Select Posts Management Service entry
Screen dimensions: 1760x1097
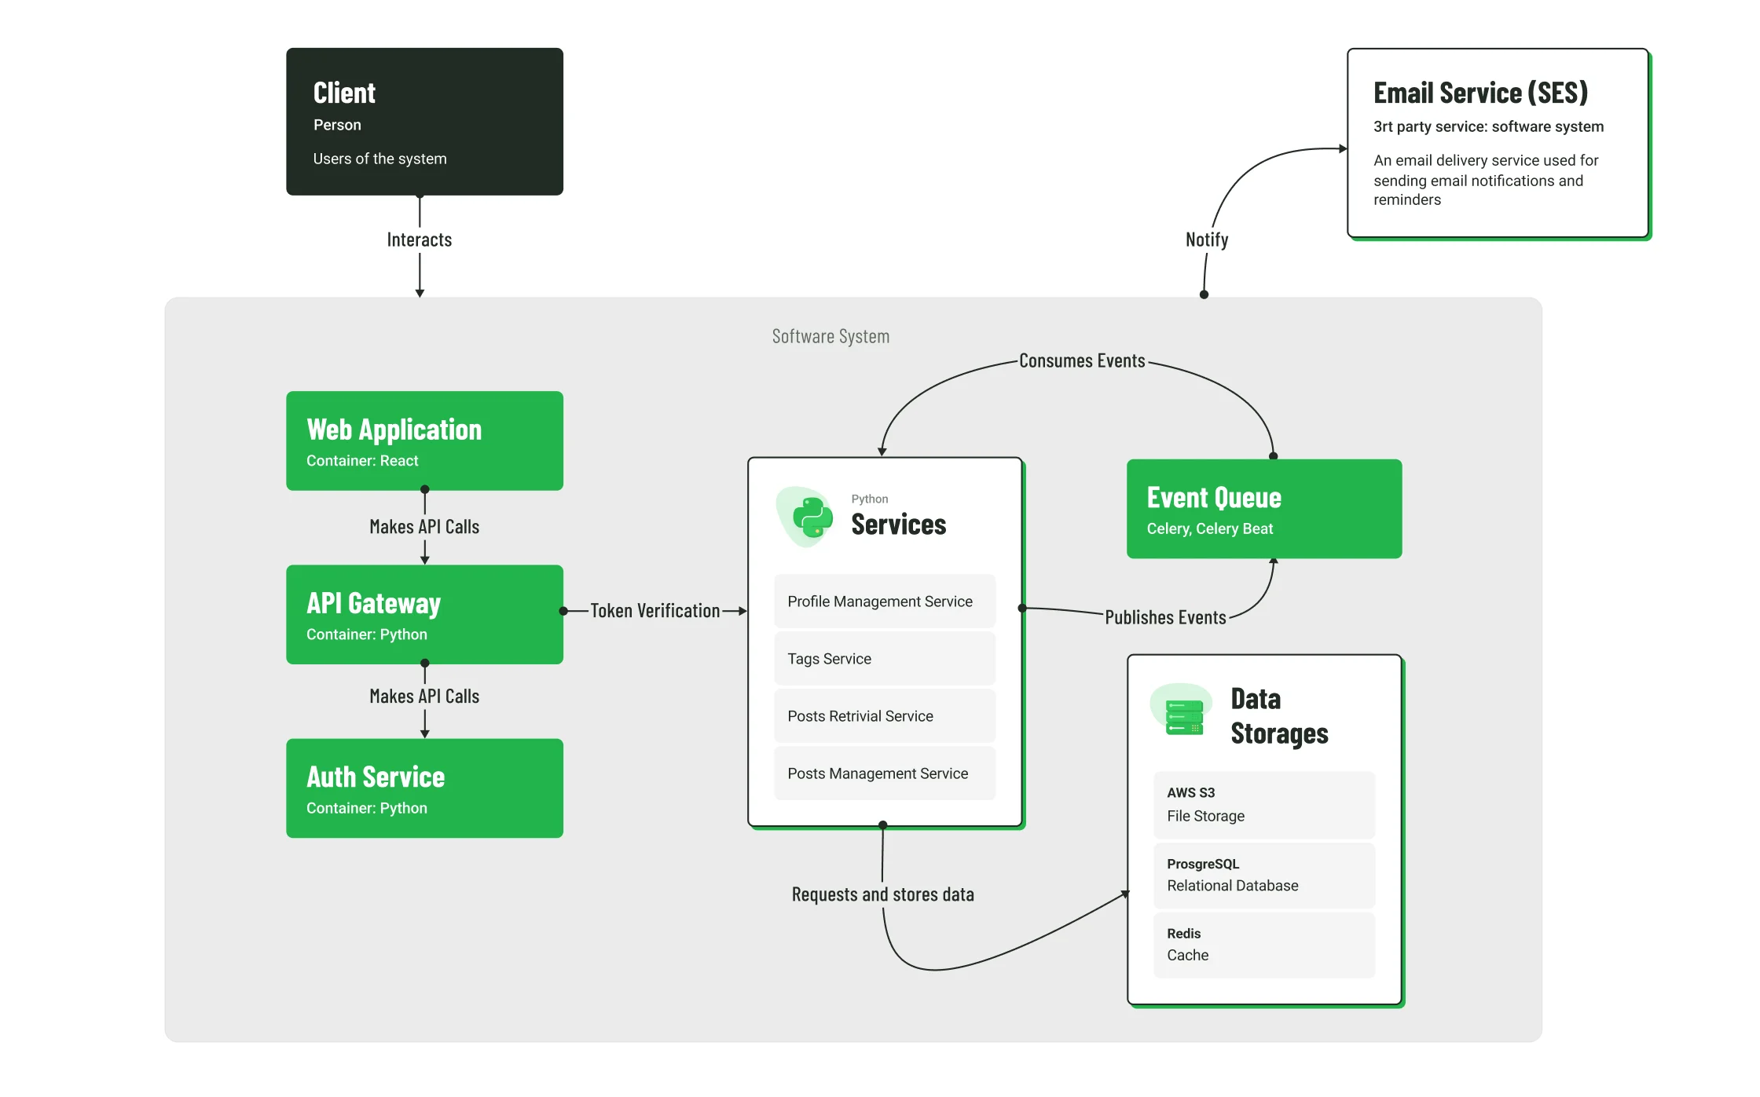pos(885,773)
